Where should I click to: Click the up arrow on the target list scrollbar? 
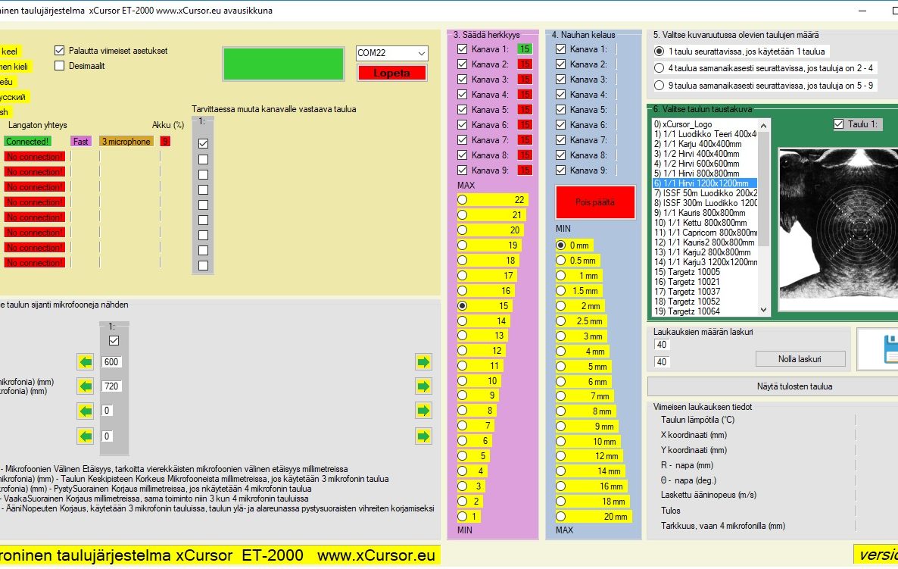[763, 126]
